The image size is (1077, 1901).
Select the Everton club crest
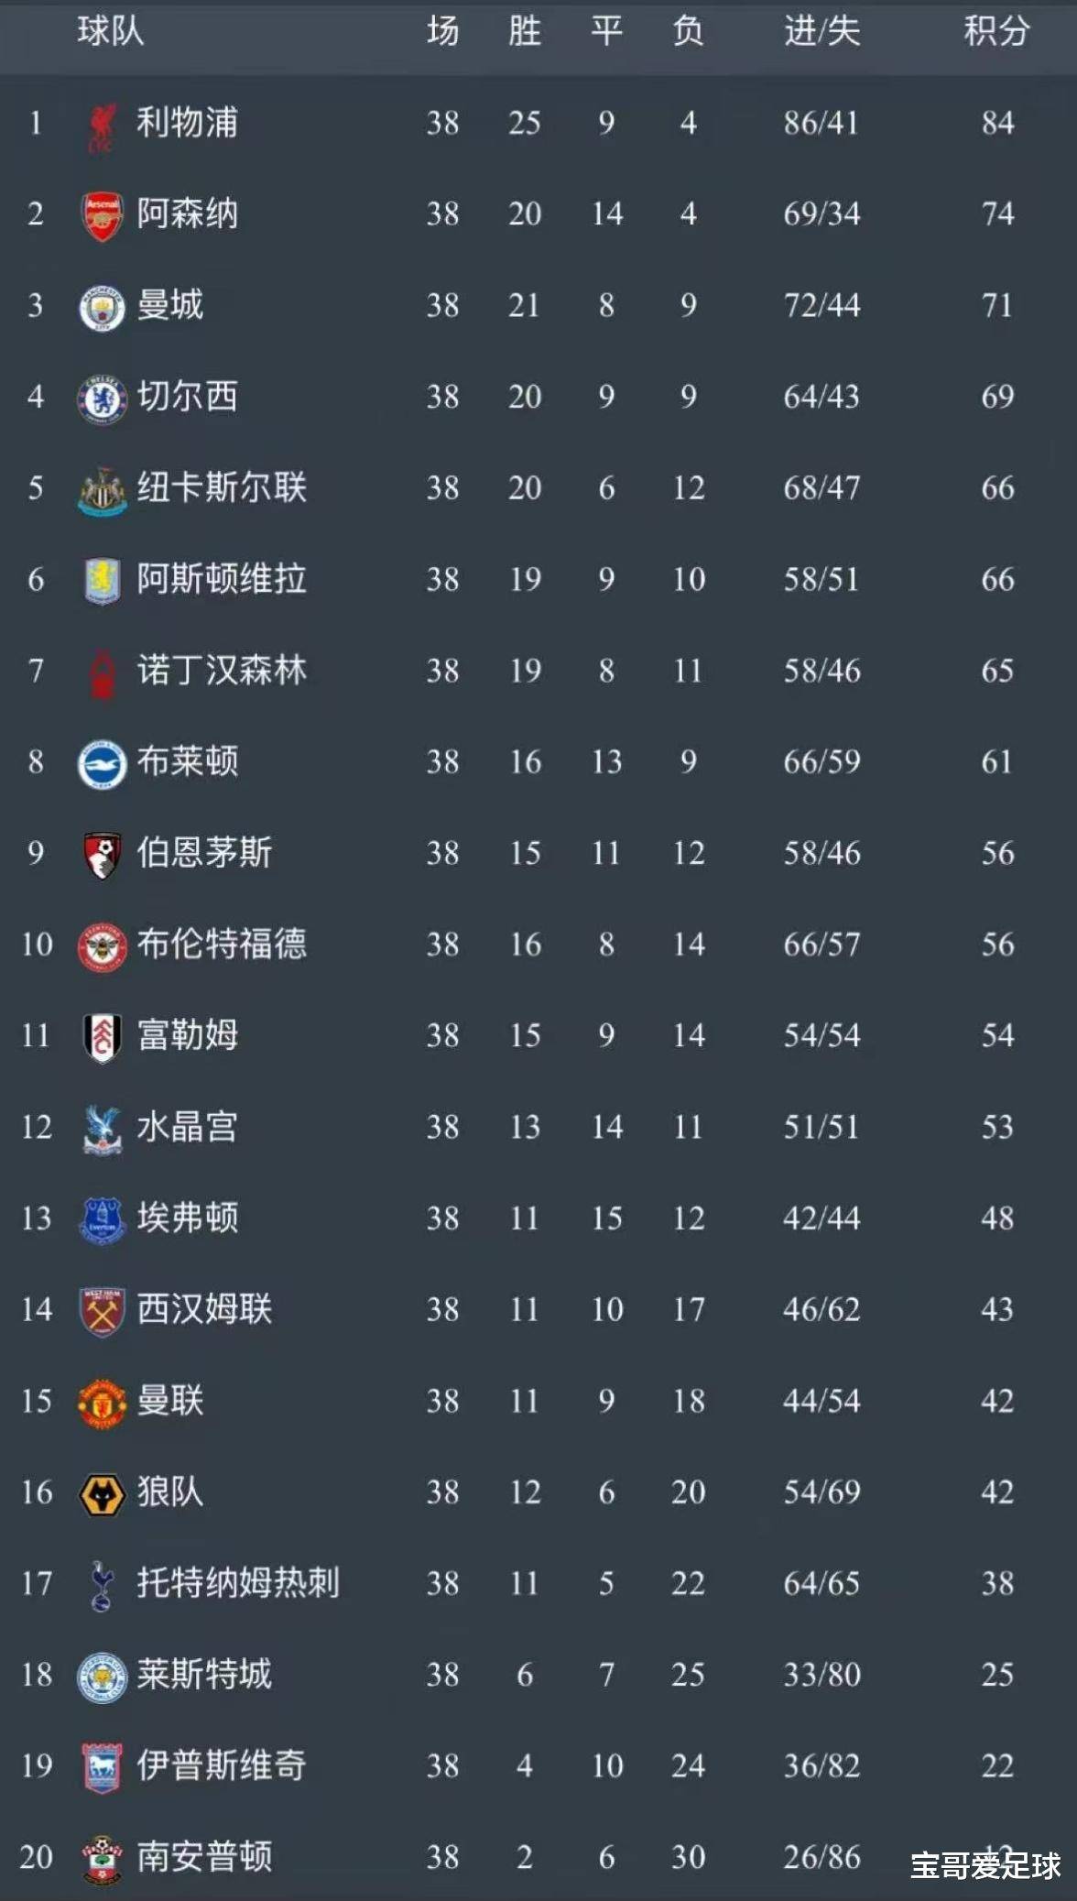(x=102, y=1220)
